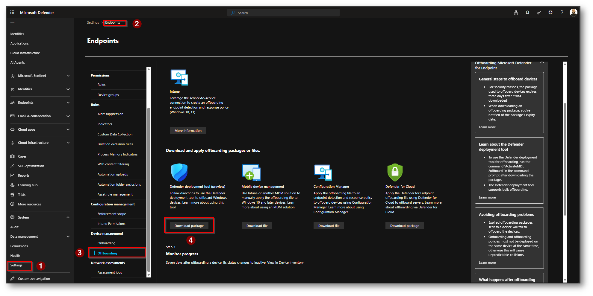
Task: Select Automation folder exclusions
Action: point(119,184)
